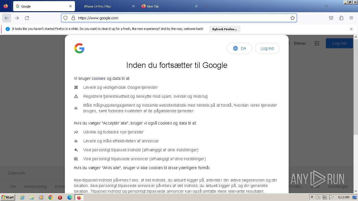Viewport: 358px width, 201px height.
Task: Open the volume speaker tray icon
Action: tap(318, 197)
